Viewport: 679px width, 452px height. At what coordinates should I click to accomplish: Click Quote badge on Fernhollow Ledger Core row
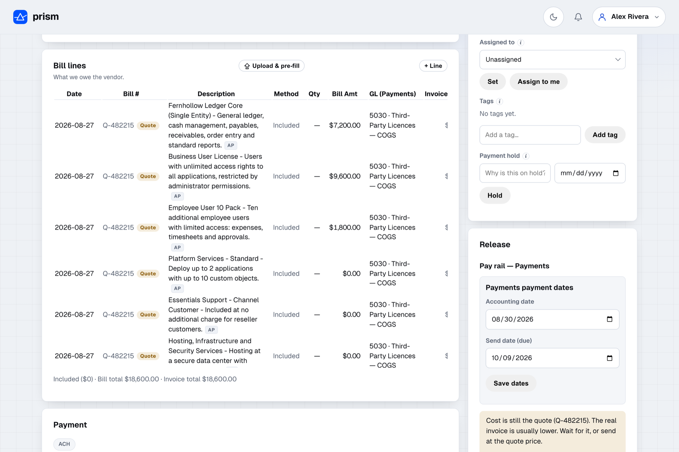coord(148,125)
